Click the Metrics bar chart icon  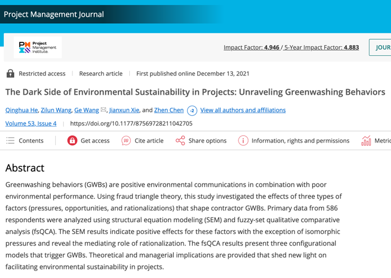(366, 141)
